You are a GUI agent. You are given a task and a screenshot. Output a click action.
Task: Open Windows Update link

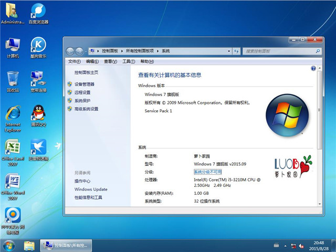tap(91, 189)
